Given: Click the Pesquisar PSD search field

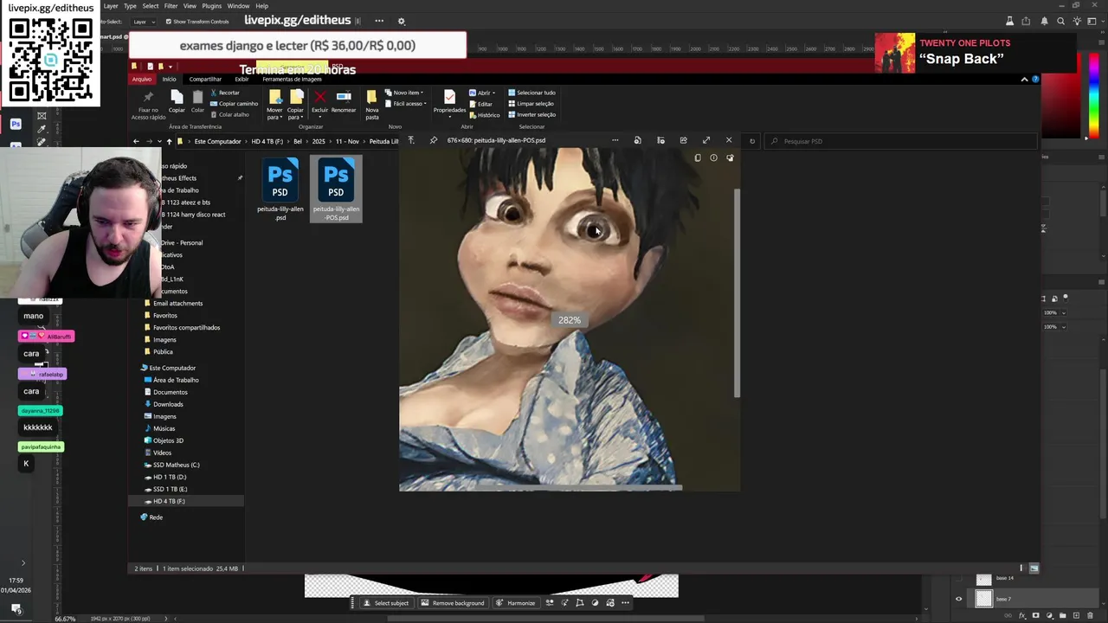Looking at the screenshot, I should (900, 141).
